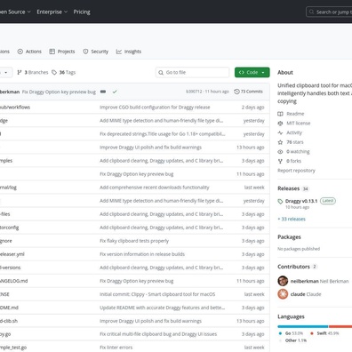Open commit Improve CGO build configuration for Draggy release
This screenshot has width=352, height=352.
click(155, 108)
